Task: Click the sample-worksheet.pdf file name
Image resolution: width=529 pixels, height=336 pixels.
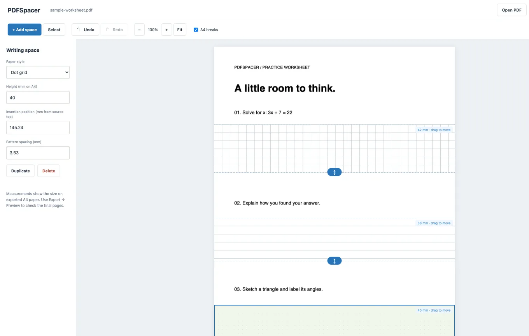Action: pos(71,10)
